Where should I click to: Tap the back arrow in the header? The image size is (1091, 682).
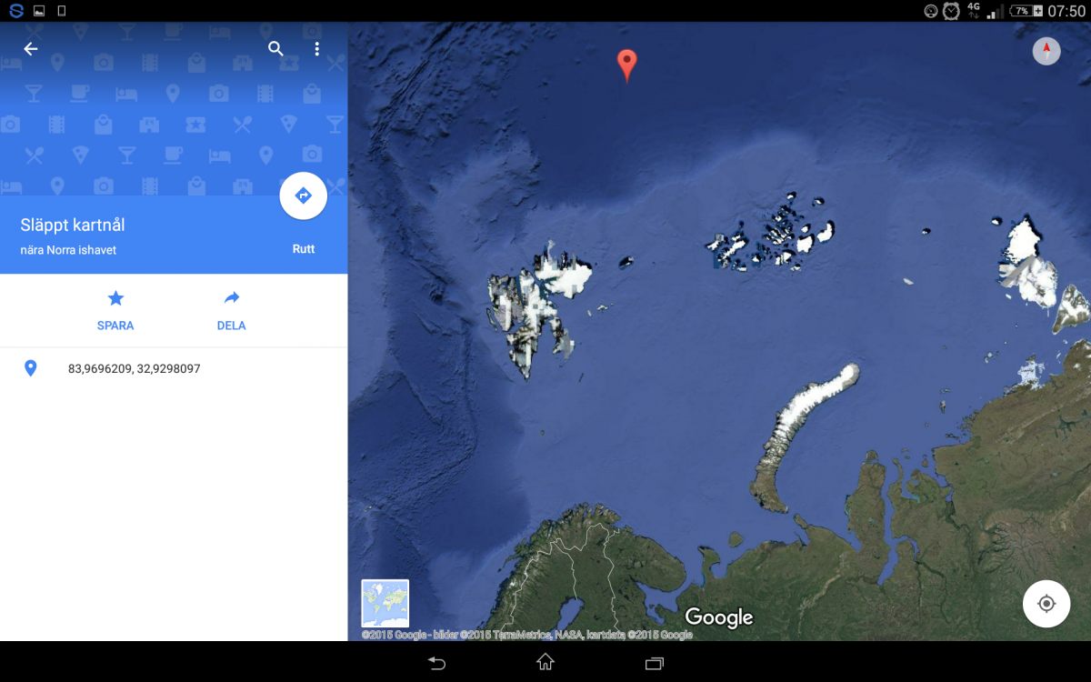pyautogui.click(x=31, y=49)
